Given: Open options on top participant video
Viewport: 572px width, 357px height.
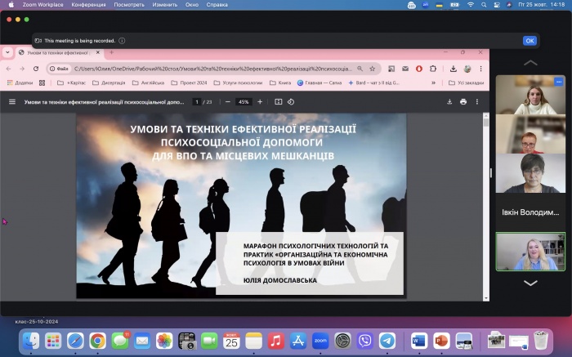Looking at the screenshot, I should pos(558,82).
